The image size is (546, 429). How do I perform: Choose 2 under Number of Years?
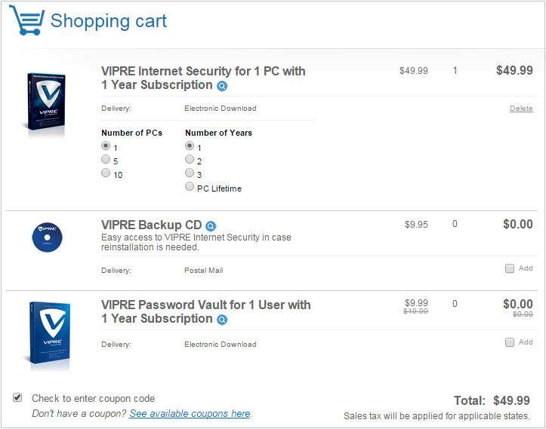pyautogui.click(x=190, y=159)
